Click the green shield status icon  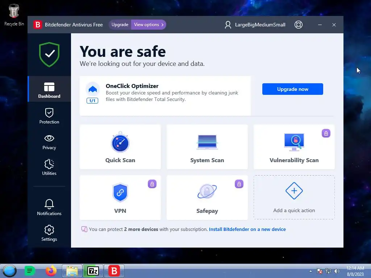tap(49, 55)
